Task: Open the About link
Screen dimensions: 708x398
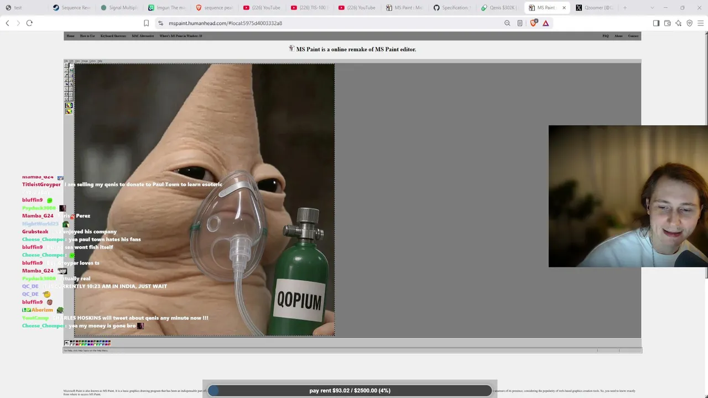Action: click(618, 36)
